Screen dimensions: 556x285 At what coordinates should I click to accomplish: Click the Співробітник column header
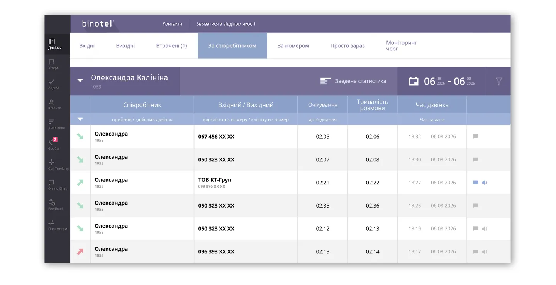(x=142, y=105)
